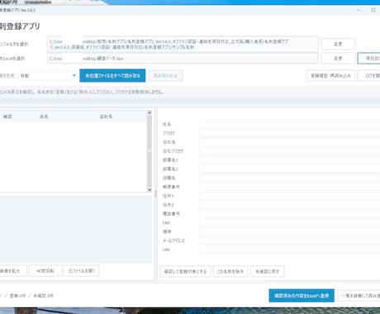
Task: Click the card list vertical scrollbar track
Action: click(150, 151)
